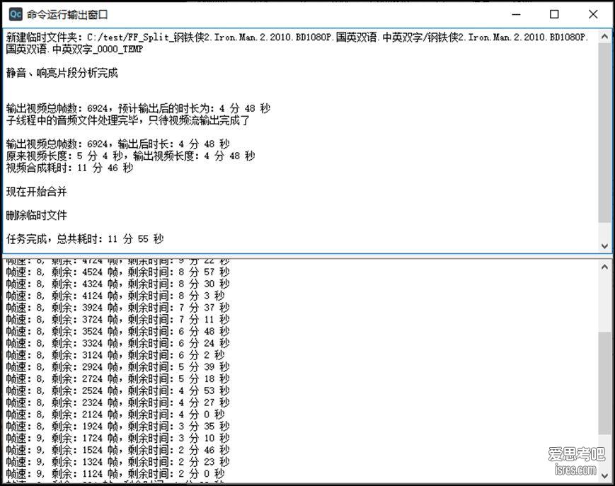
Task: Click the lower pane scrollbar up arrow
Action: [604, 267]
